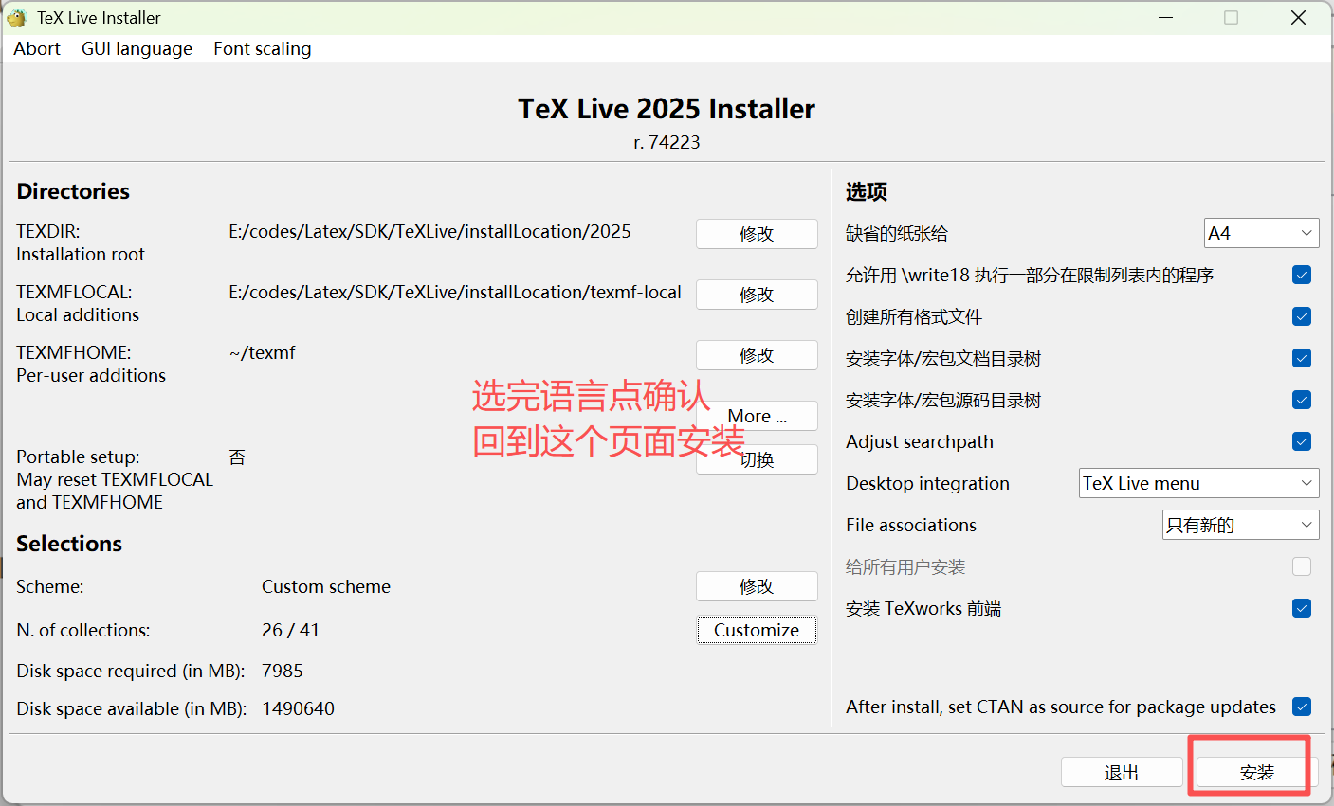Screen dimensions: 1334x806
Task: Click 修改 button next to Scheme
Action: coord(756,586)
